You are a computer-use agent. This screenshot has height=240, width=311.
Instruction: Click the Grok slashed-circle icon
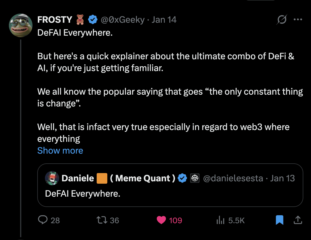[x=281, y=20]
